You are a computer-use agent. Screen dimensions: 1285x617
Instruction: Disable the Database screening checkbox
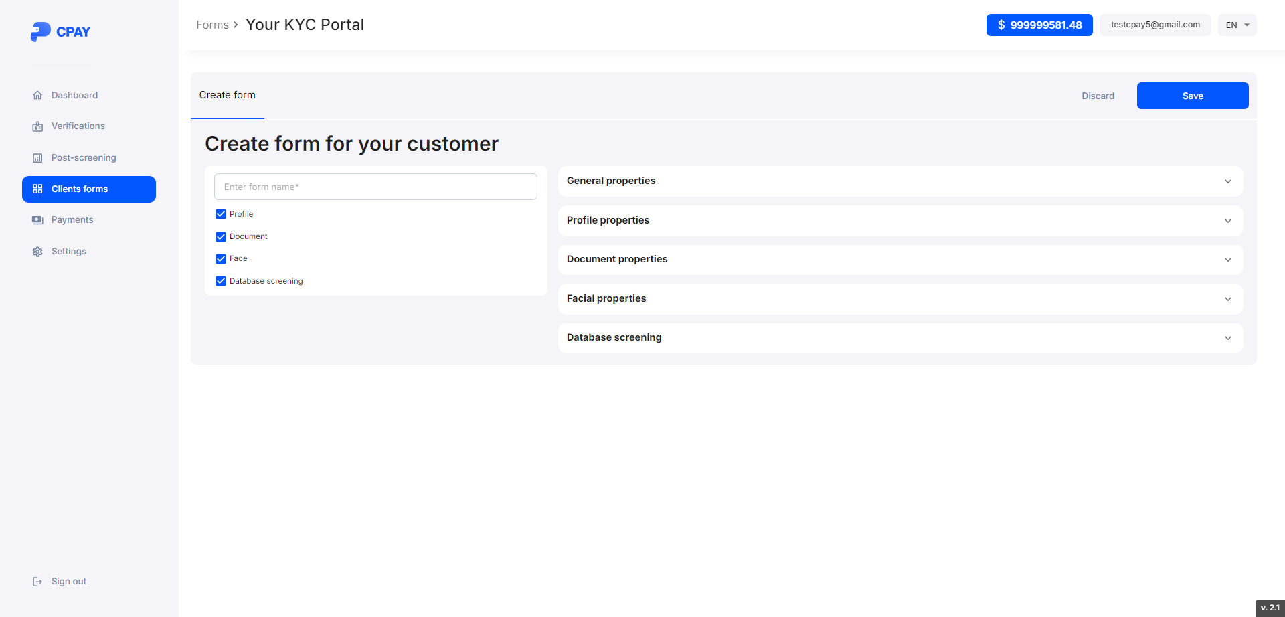coord(221,281)
